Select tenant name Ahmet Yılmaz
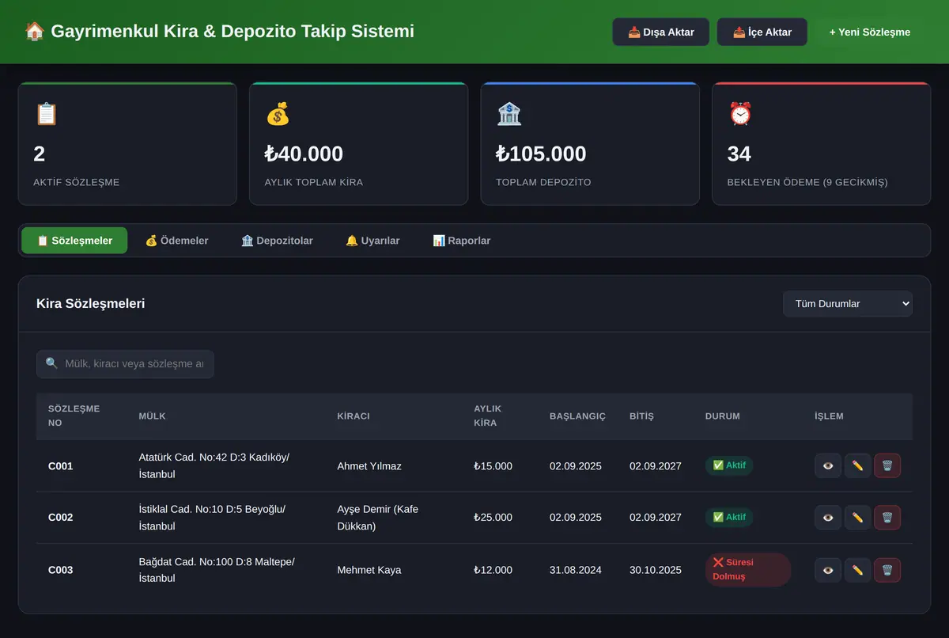949x638 pixels. [x=369, y=466]
